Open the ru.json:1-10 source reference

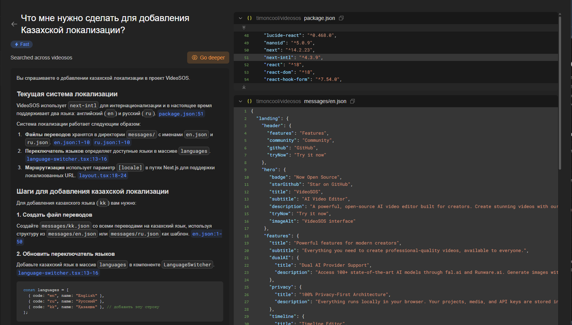(112, 143)
